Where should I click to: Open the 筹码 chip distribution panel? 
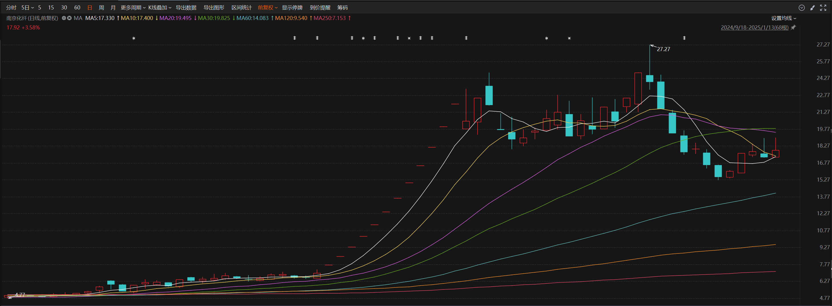(342, 7)
